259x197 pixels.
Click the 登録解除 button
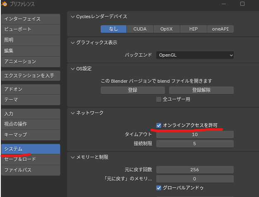201,90
